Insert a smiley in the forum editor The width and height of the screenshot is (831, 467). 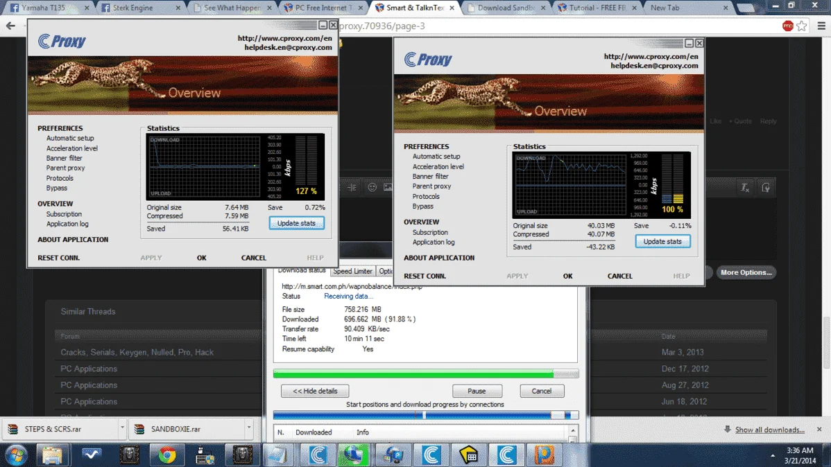point(372,188)
